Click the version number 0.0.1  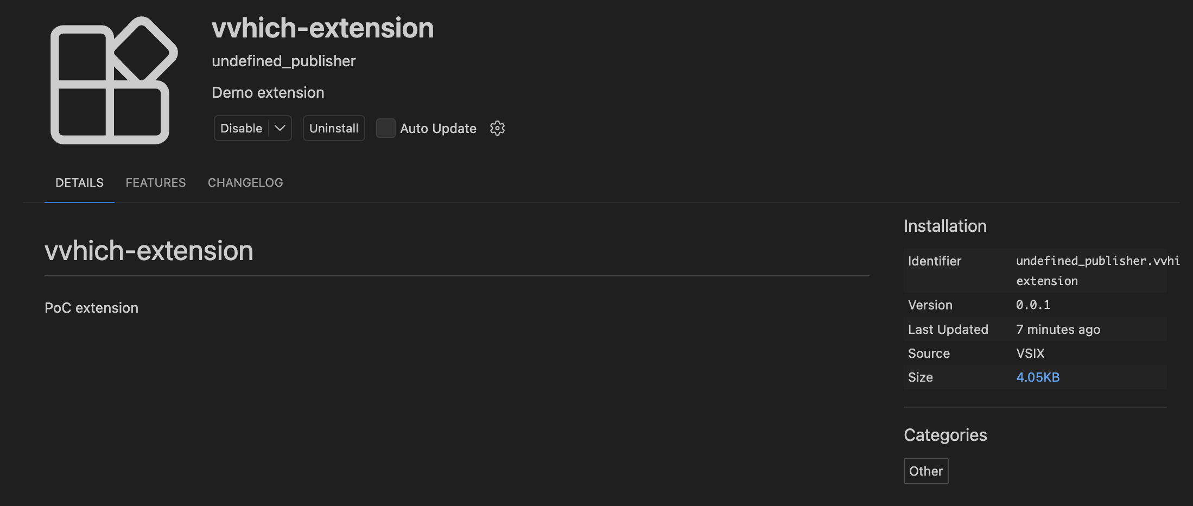click(x=1033, y=305)
